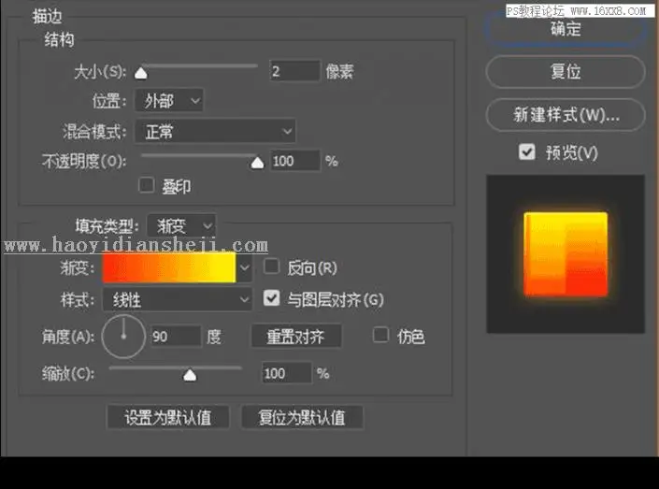
Task: Open the 样式 dropdown showing 线性
Action: (x=178, y=299)
